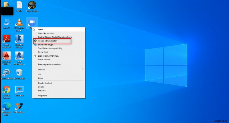The width and height of the screenshot is (229, 123).
Task: Select Pin to taskbar
Action: (x=59, y=60)
